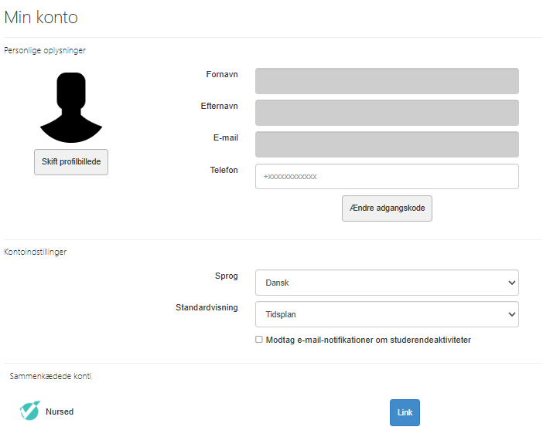
Task: Click the Personlige oplysninger section heading
Action: 45,50
